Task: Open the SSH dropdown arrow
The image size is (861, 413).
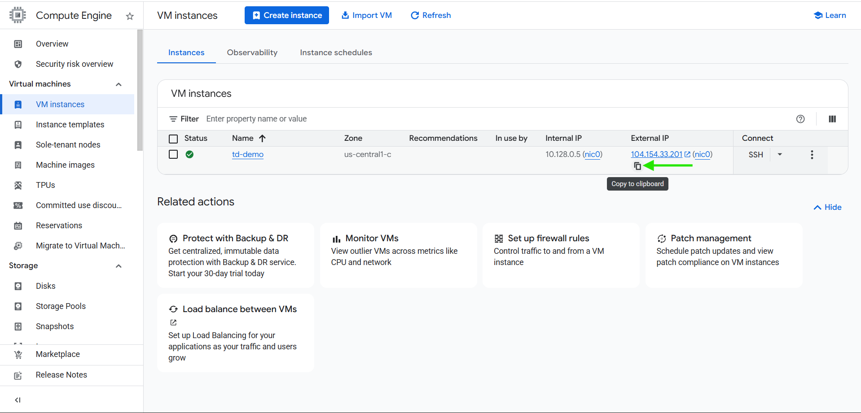Action: click(780, 154)
